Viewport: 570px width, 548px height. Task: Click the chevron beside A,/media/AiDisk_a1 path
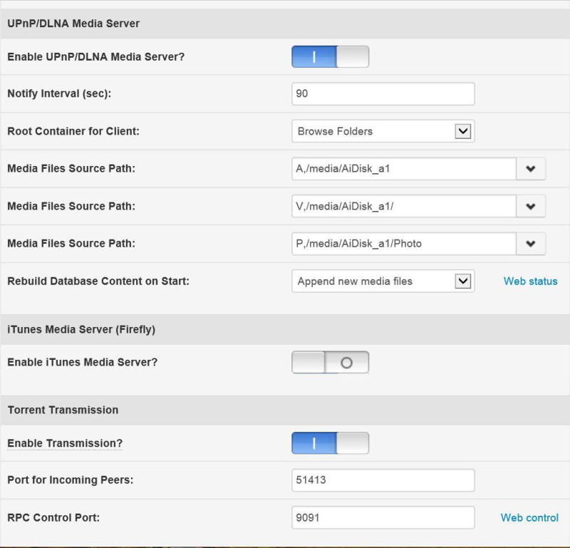(x=531, y=169)
